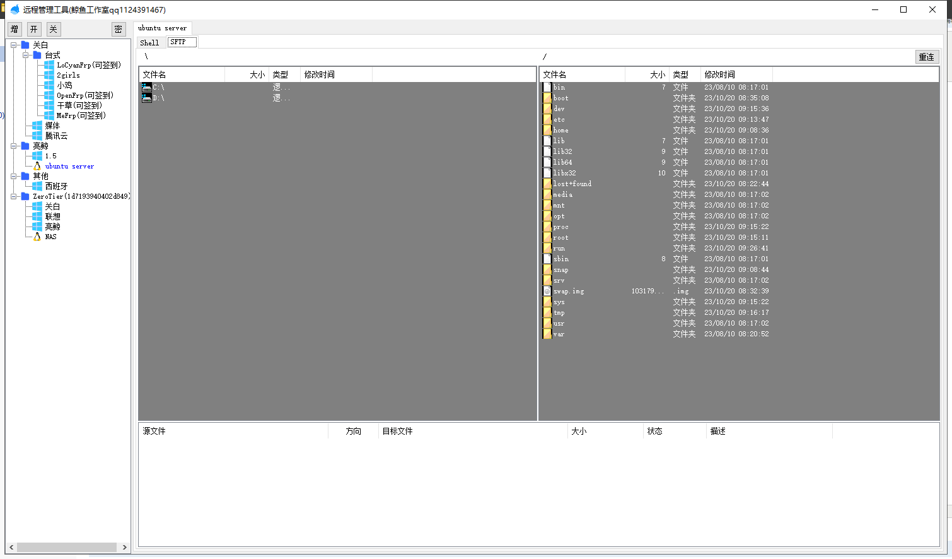952x559 pixels.
Task: Click the 关 (close) toolbar button
Action: coord(54,29)
